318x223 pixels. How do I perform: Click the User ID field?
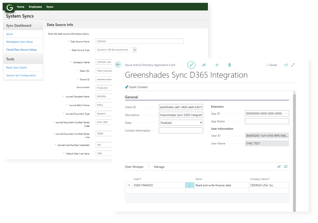click(267, 135)
